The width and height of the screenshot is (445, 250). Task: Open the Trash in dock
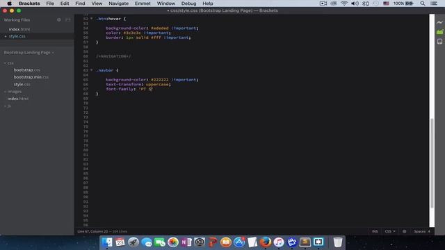[x=338, y=242]
